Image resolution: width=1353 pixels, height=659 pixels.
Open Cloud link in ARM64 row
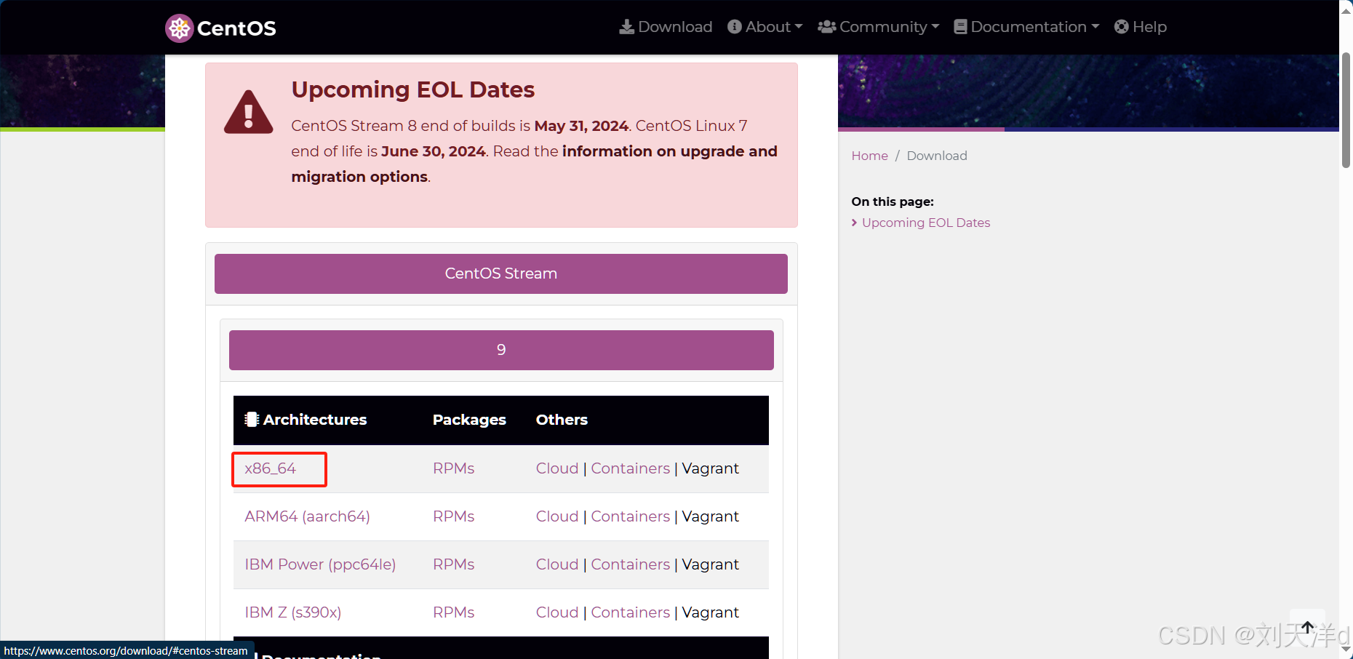click(x=557, y=516)
